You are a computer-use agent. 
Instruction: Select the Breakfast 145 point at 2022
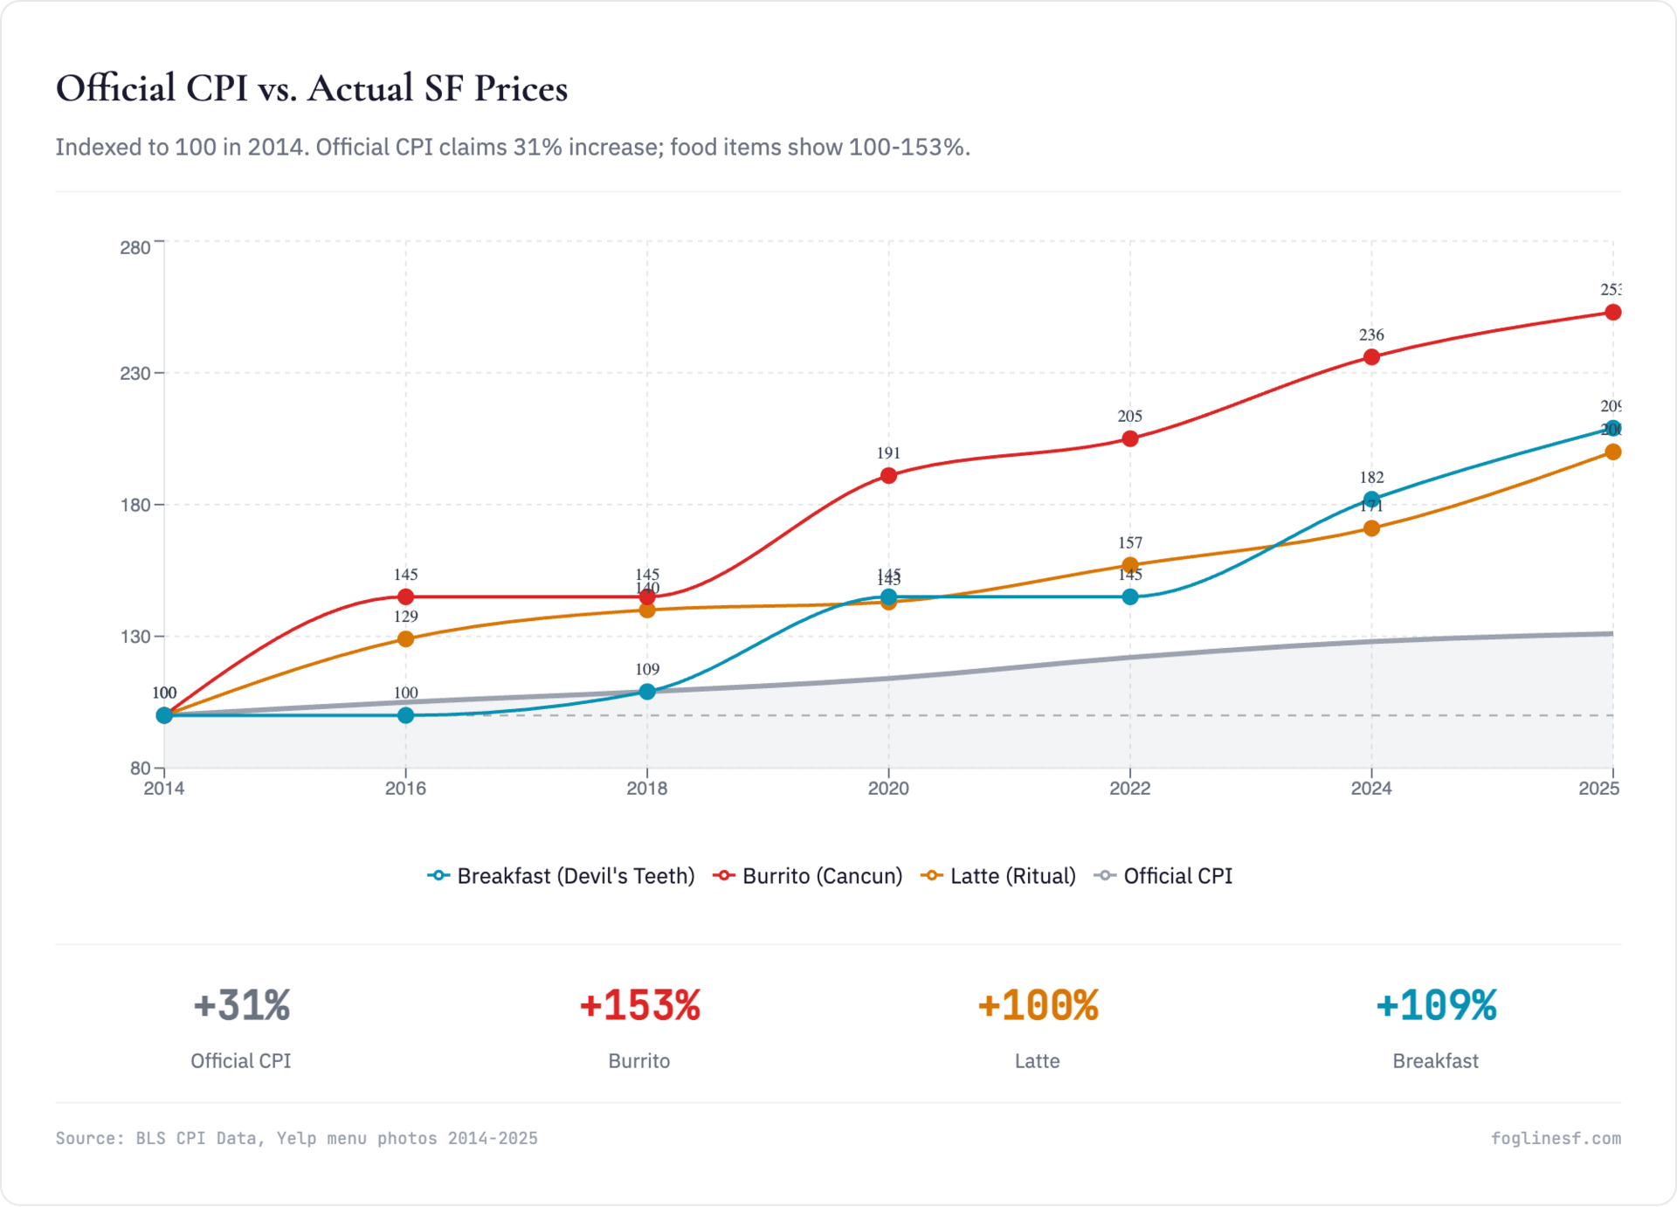pyautogui.click(x=1130, y=597)
